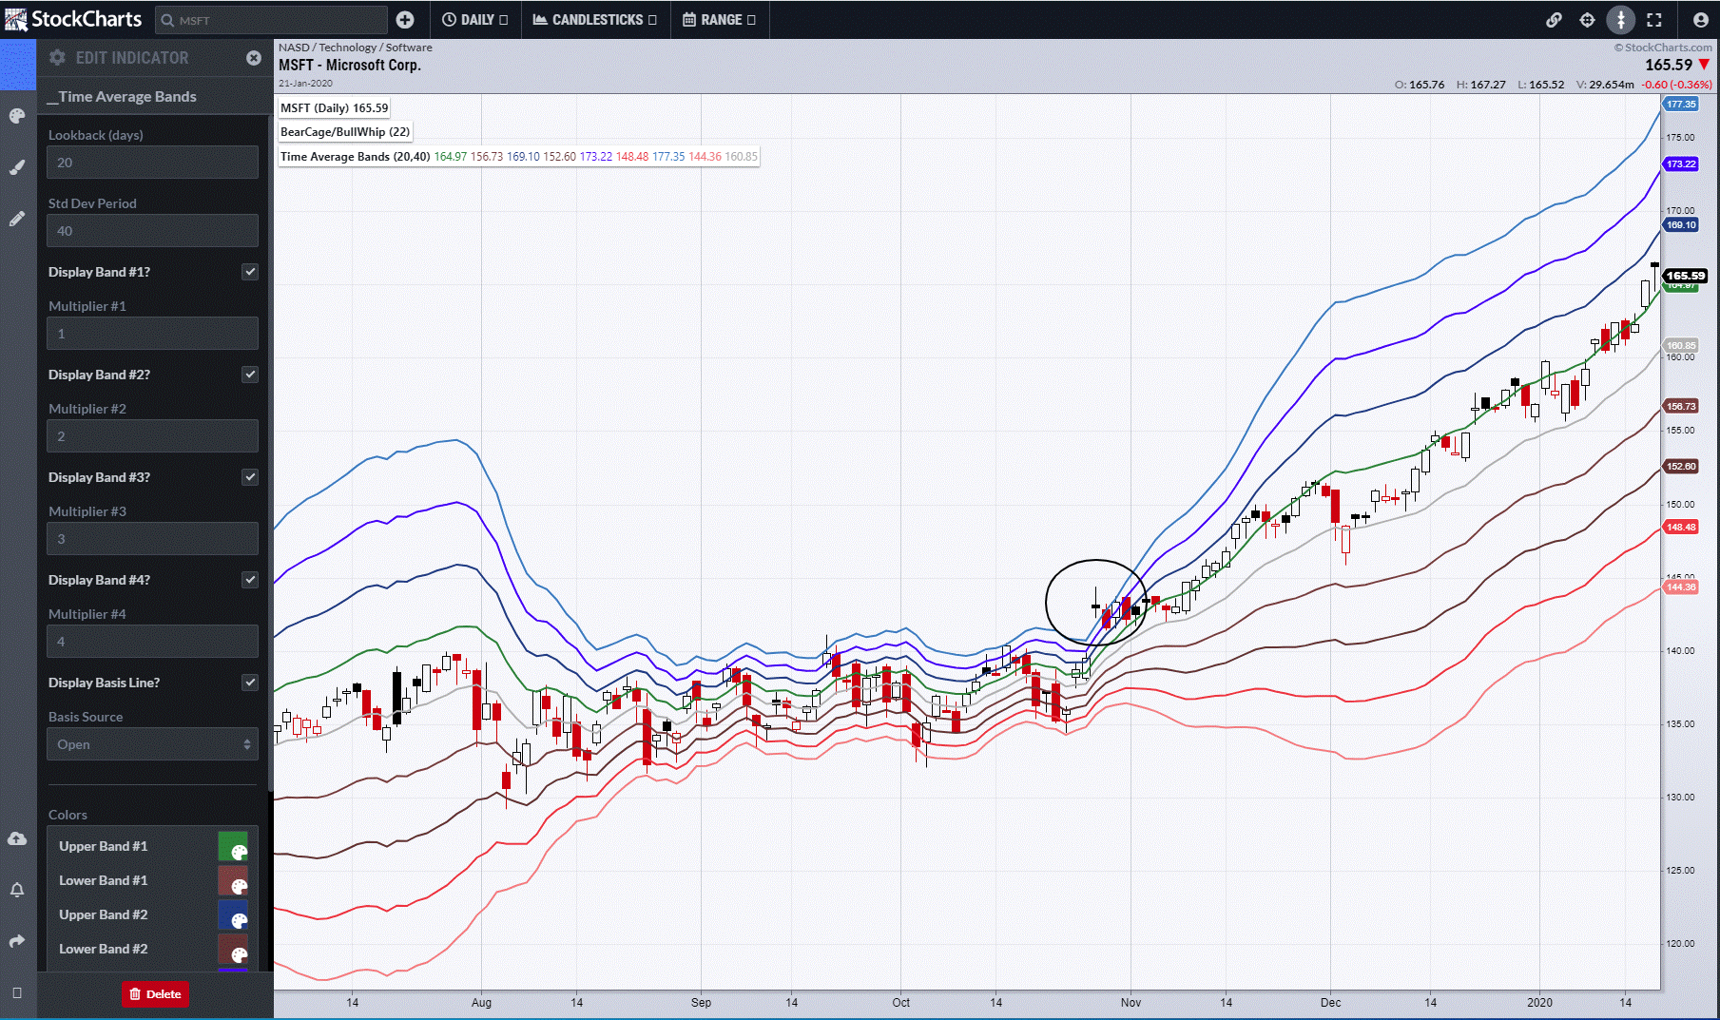Click the share arrow icon in sidebar
Screen dimensions: 1720x1020
[x=17, y=941]
